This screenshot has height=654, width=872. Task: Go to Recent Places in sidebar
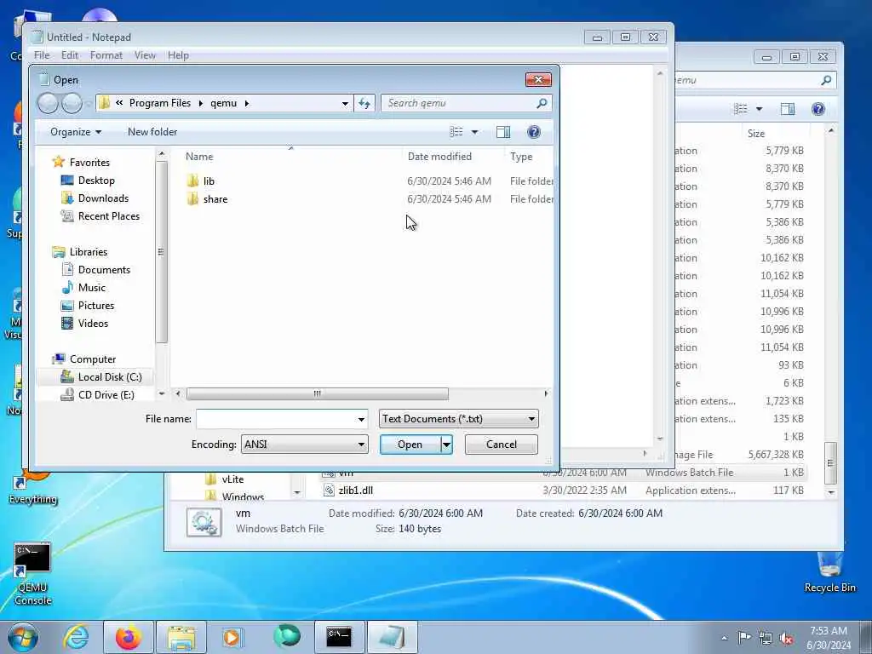[108, 215]
